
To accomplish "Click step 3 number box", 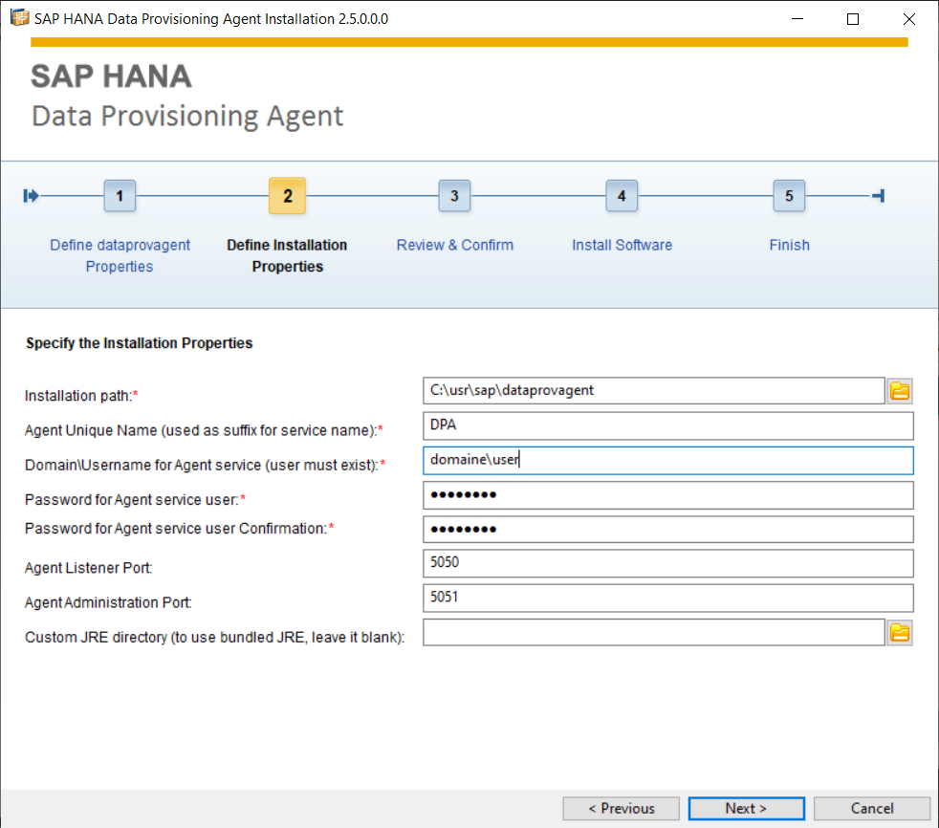I will coord(454,196).
